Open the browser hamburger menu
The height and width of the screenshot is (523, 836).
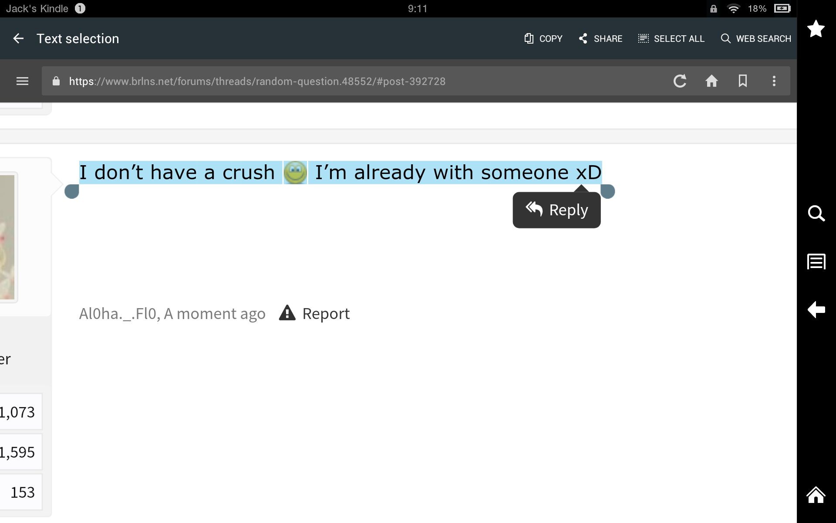coord(22,81)
